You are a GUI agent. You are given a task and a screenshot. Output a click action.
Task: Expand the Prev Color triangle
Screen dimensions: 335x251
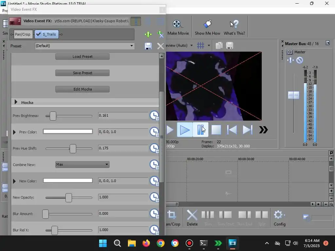tap(14, 132)
